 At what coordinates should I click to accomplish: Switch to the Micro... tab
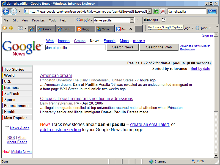105,29
